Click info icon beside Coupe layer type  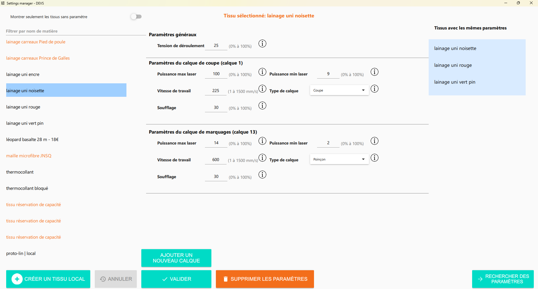(374, 89)
